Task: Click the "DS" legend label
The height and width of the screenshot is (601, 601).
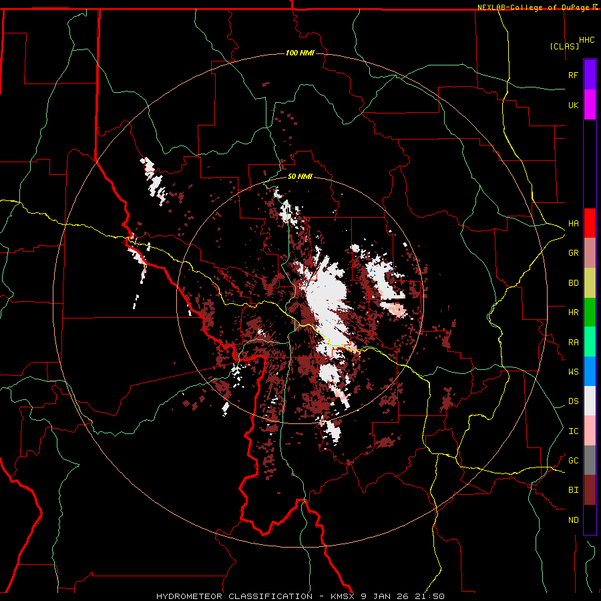Action: (x=573, y=401)
